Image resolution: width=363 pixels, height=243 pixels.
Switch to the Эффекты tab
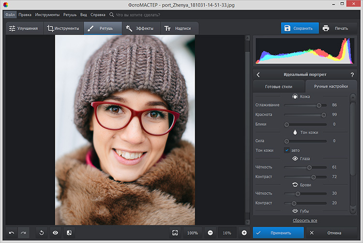(140, 29)
